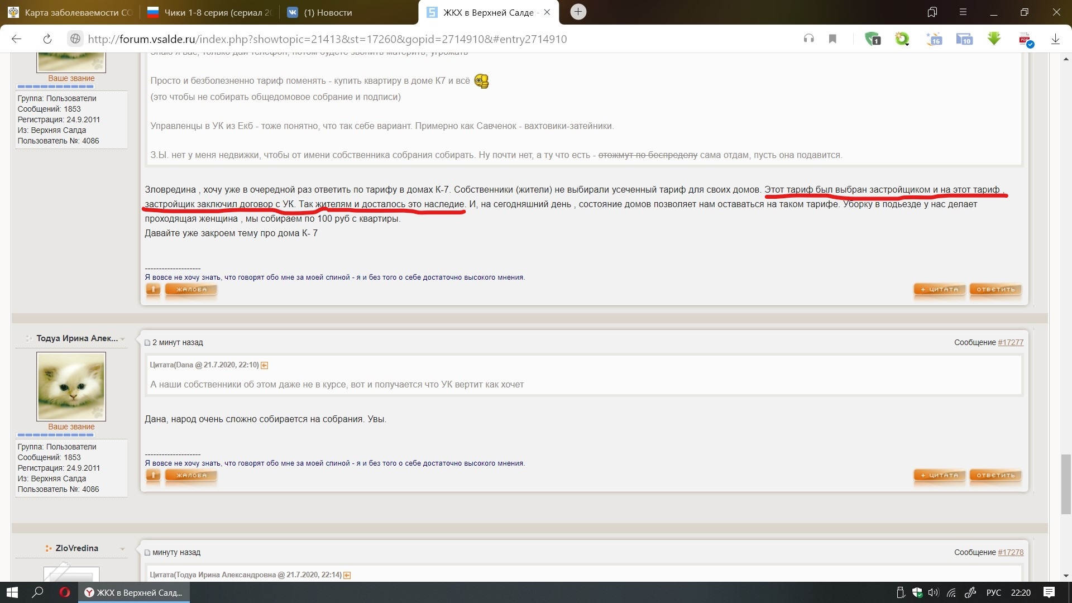Switch to the Чики 1-8 серия tab
The image size is (1072, 603).
pyautogui.click(x=209, y=12)
